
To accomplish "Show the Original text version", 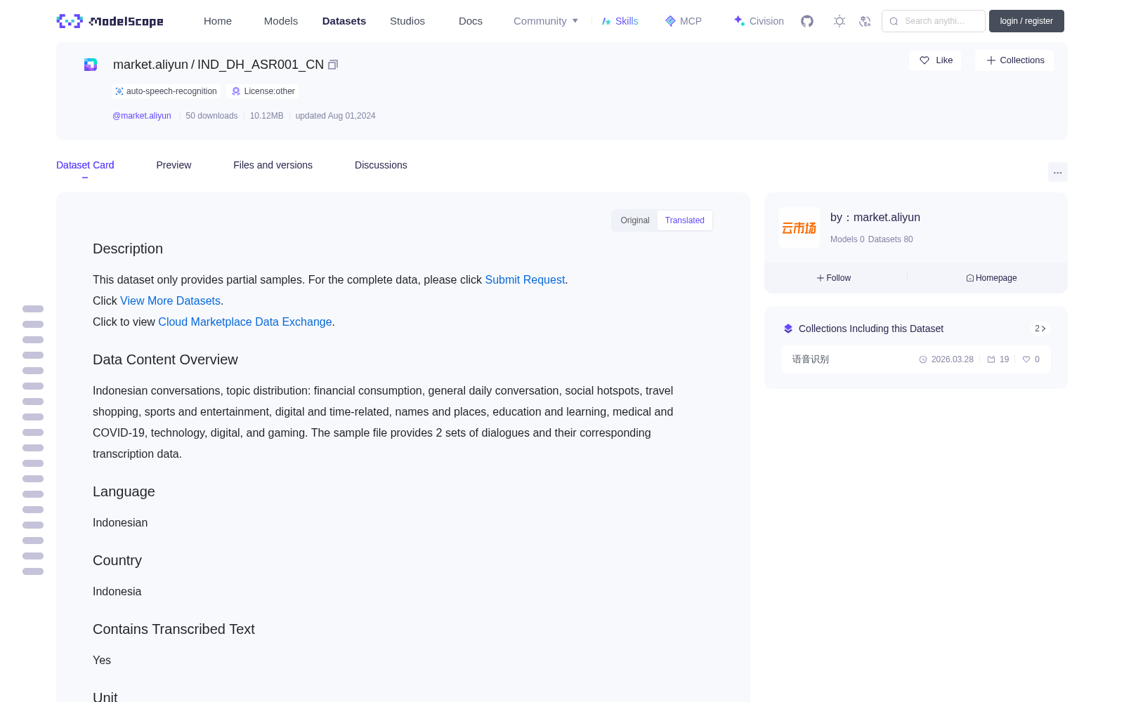I will point(635,220).
